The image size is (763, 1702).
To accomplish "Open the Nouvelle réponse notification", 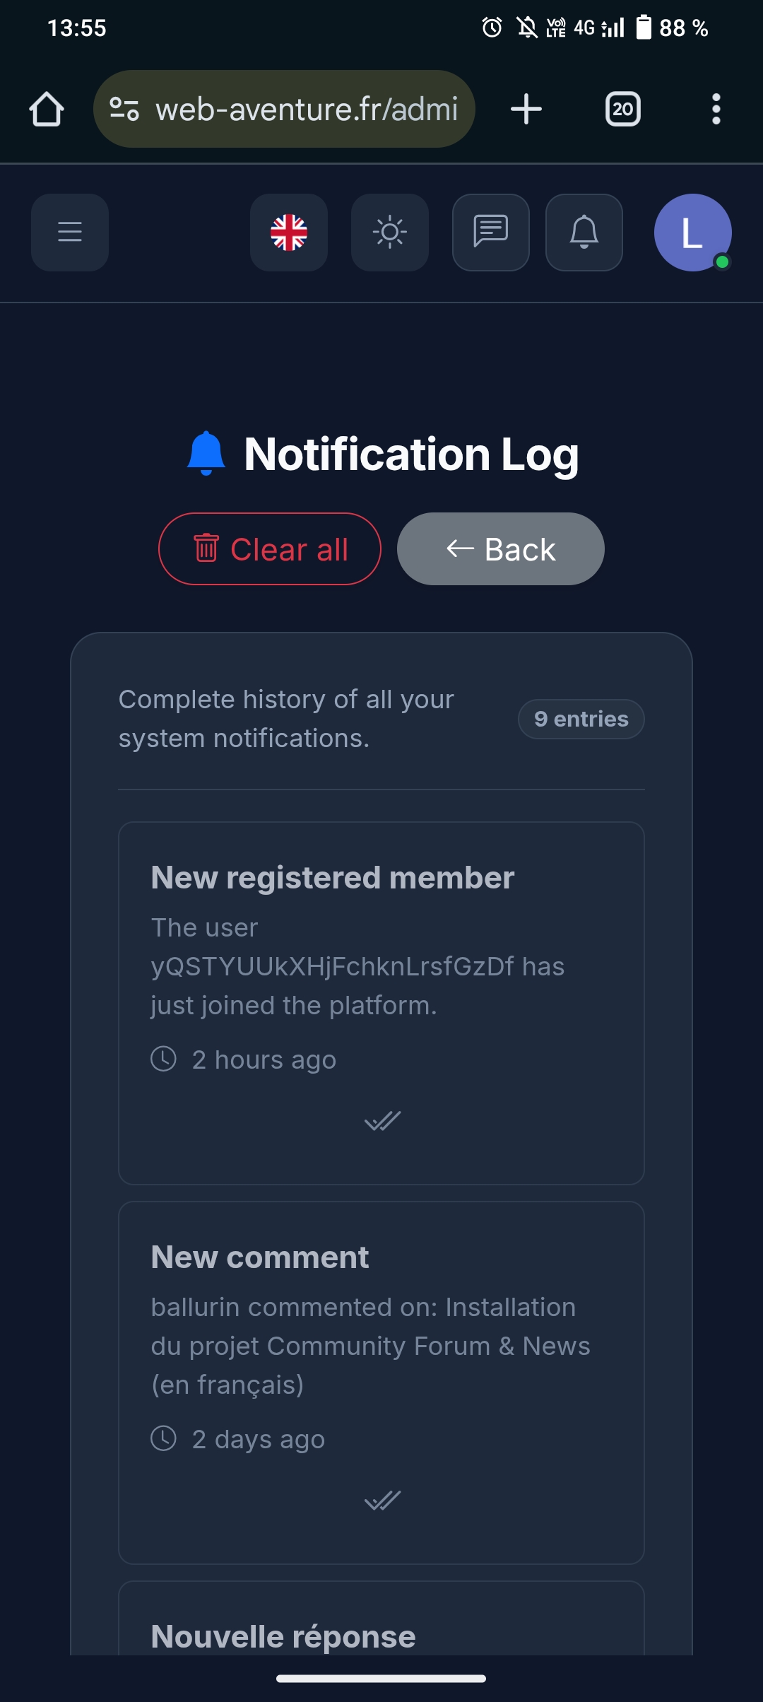I will [x=283, y=1636].
